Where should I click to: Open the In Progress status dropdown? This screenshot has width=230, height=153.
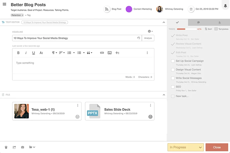pyautogui.click(x=185, y=147)
